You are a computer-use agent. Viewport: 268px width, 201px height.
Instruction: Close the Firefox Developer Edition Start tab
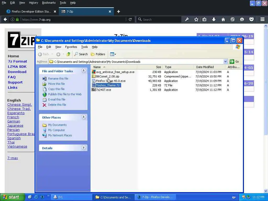coord(55,12)
